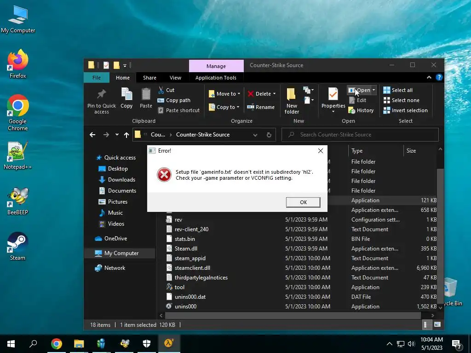Image resolution: width=471 pixels, height=353 pixels.
Task: Click the horizontal scrollbar in file list
Action: pos(293,315)
